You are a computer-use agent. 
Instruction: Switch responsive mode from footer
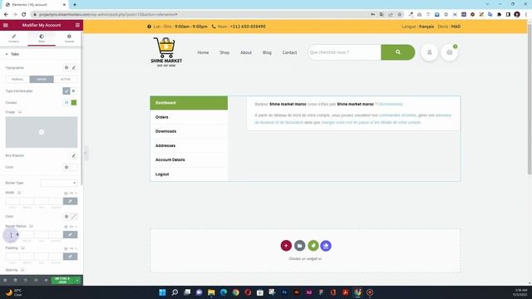point(36,281)
